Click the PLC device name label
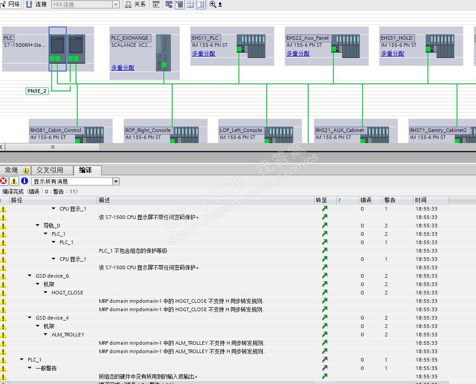This screenshot has height=384, width=476. coord(8,38)
